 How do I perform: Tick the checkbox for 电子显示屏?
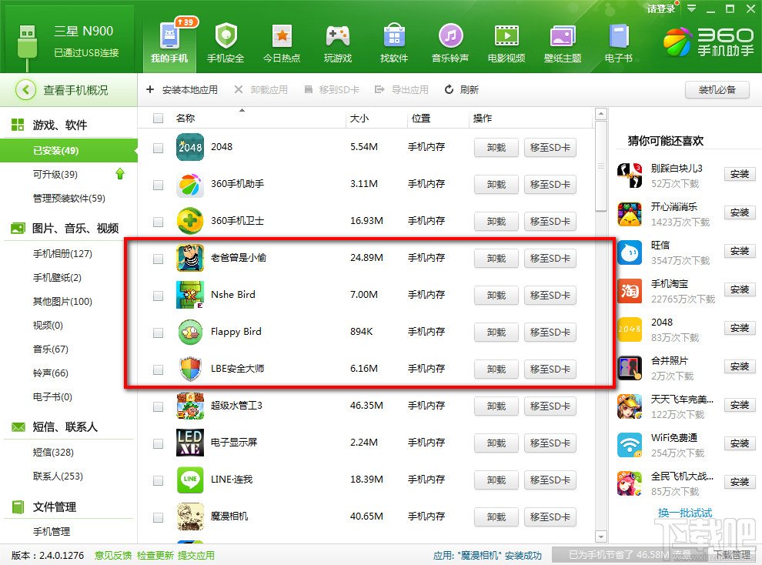[158, 443]
